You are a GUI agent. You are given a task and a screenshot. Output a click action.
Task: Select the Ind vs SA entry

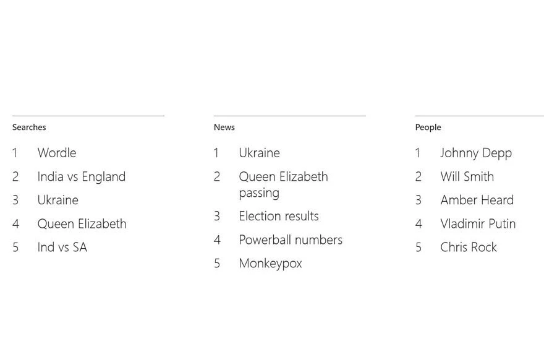click(x=62, y=247)
